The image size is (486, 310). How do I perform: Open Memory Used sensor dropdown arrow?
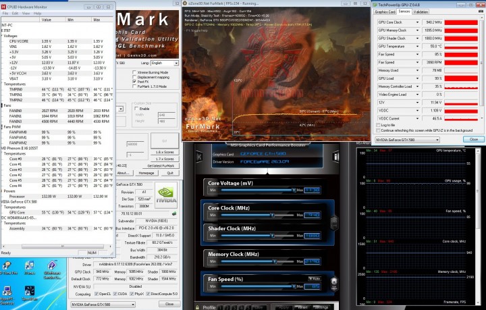coord(417,70)
